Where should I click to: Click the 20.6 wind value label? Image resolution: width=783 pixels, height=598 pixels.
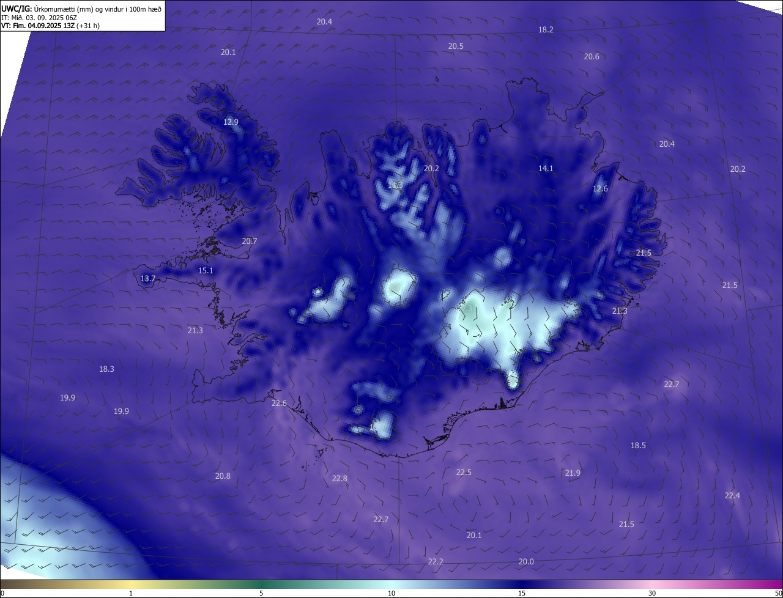tap(592, 56)
